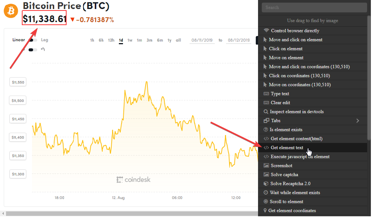Image resolution: width=372 pixels, height=217 pixels.
Task: Select Execute javascript on element
Action: coord(300,157)
